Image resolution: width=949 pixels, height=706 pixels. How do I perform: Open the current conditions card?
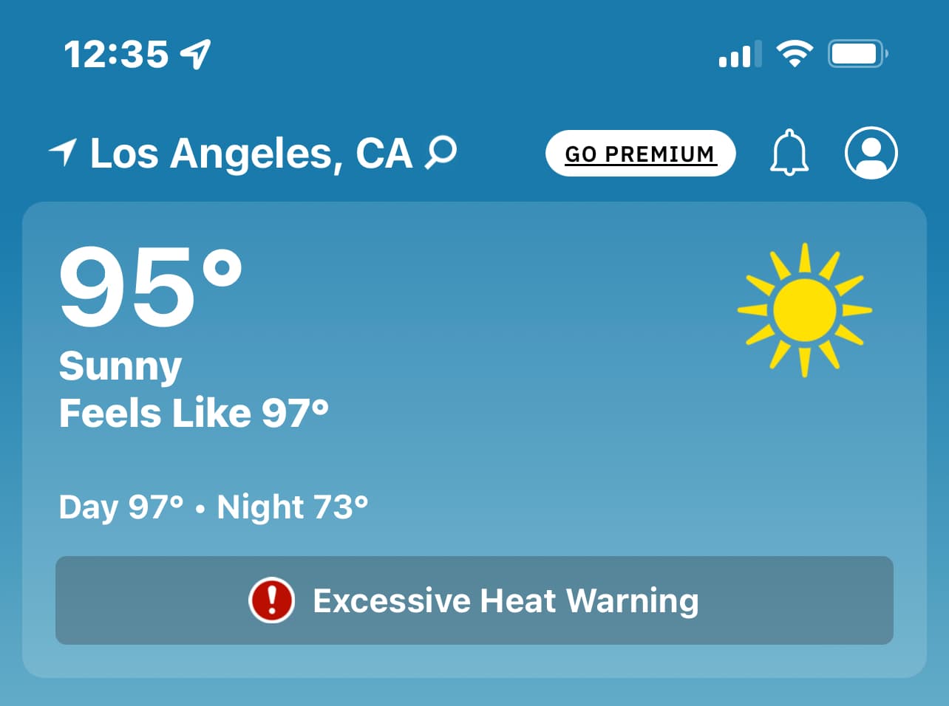pos(475,439)
